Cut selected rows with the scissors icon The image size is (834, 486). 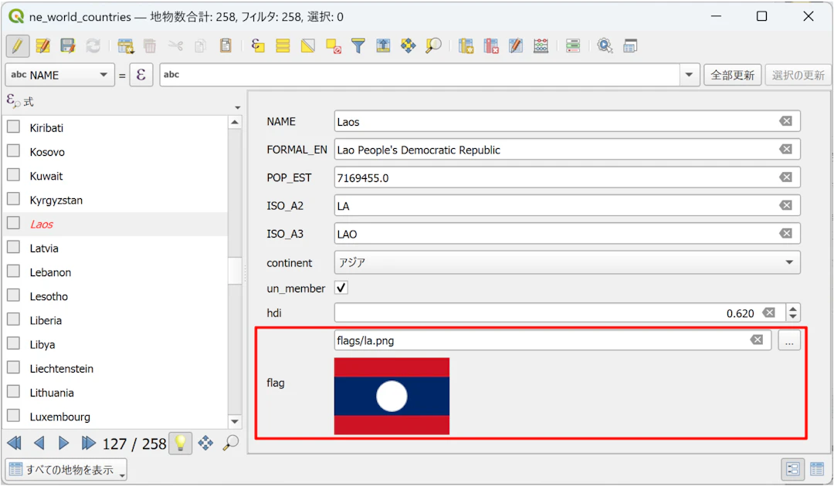tap(175, 46)
